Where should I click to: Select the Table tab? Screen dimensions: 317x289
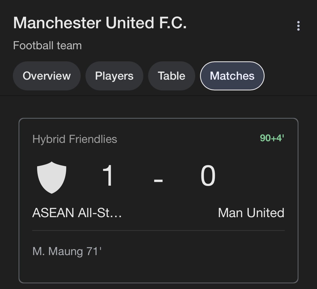[x=172, y=76]
